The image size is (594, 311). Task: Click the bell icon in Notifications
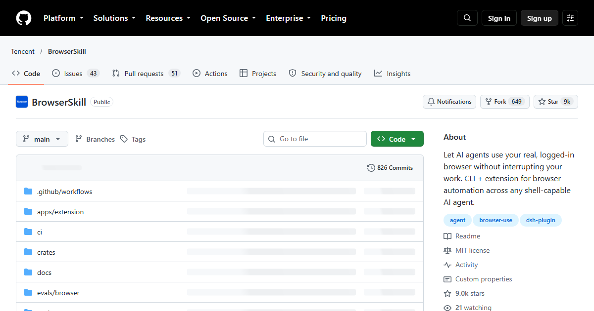(x=431, y=102)
